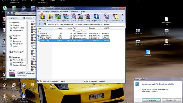Screen dimensions: 183x103
Task: Open Рабочий стол in Explorer sidebar
Action: pyautogui.click(x=17, y=31)
